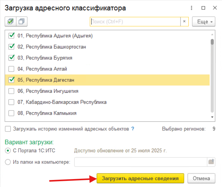Focus the Поиск (Ctrl+F) search field
Image resolution: width=222 pixels, height=187 pixels.
pos(135,22)
